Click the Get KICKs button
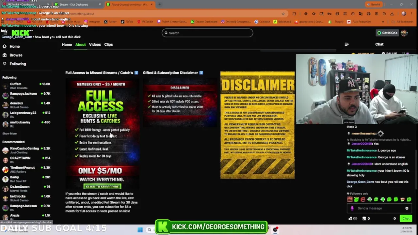 click(x=387, y=33)
